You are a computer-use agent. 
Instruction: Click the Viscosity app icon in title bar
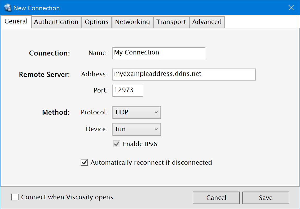pos(8,8)
